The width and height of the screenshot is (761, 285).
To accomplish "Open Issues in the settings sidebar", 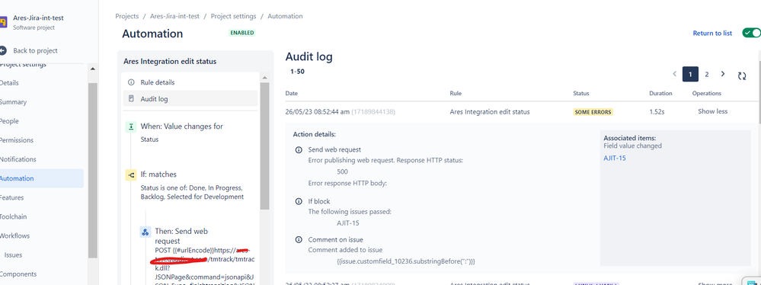I will tap(13, 255).
